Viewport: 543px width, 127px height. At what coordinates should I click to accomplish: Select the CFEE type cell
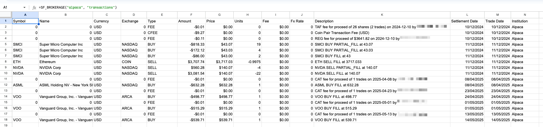(162, 33)
